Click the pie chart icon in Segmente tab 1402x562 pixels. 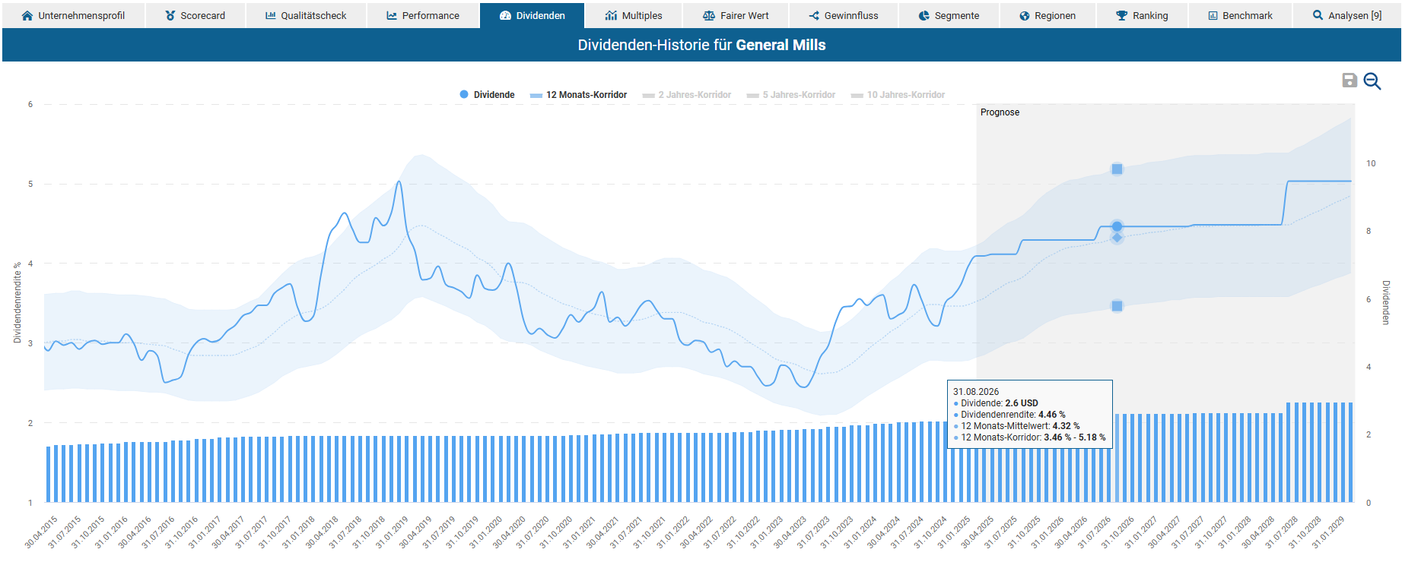924,16
